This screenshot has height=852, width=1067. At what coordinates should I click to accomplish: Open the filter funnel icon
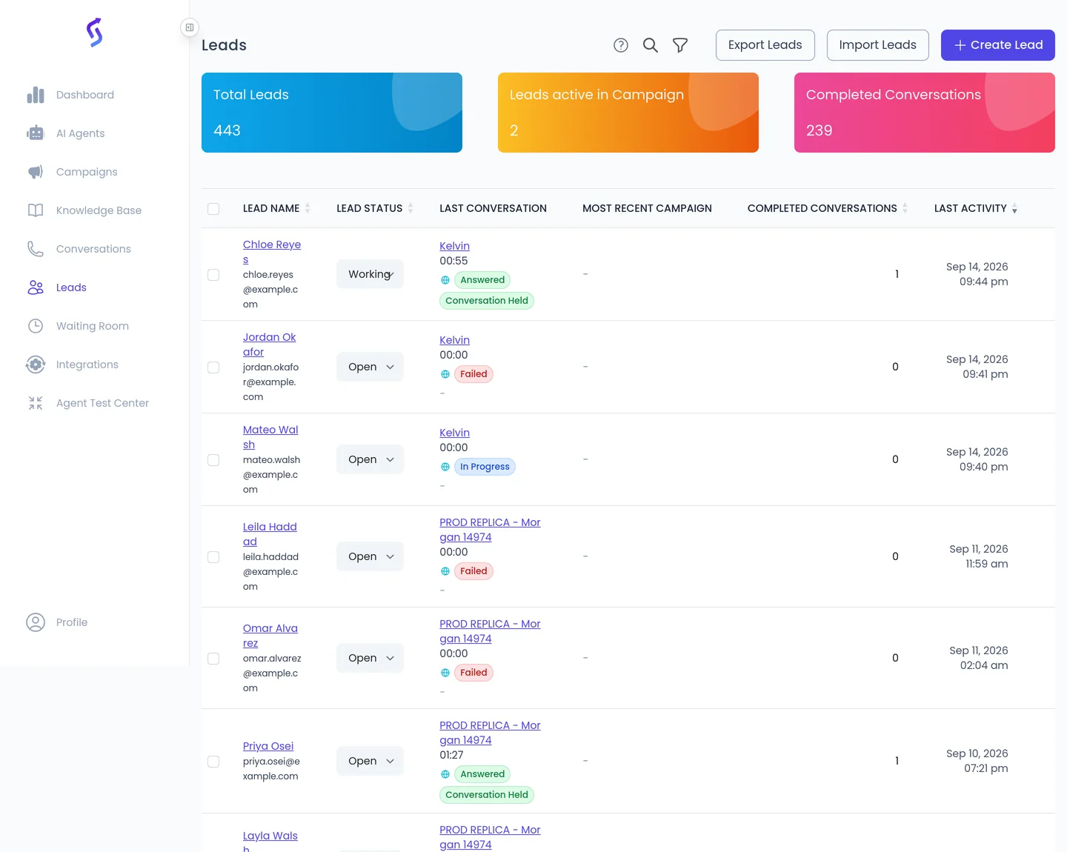coord(680,45)
